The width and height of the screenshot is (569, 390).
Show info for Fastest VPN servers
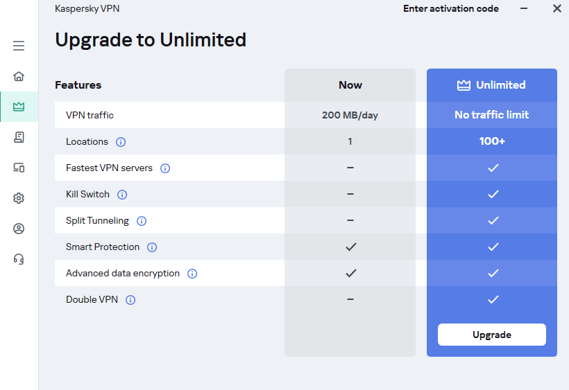[x=165, y=168]
